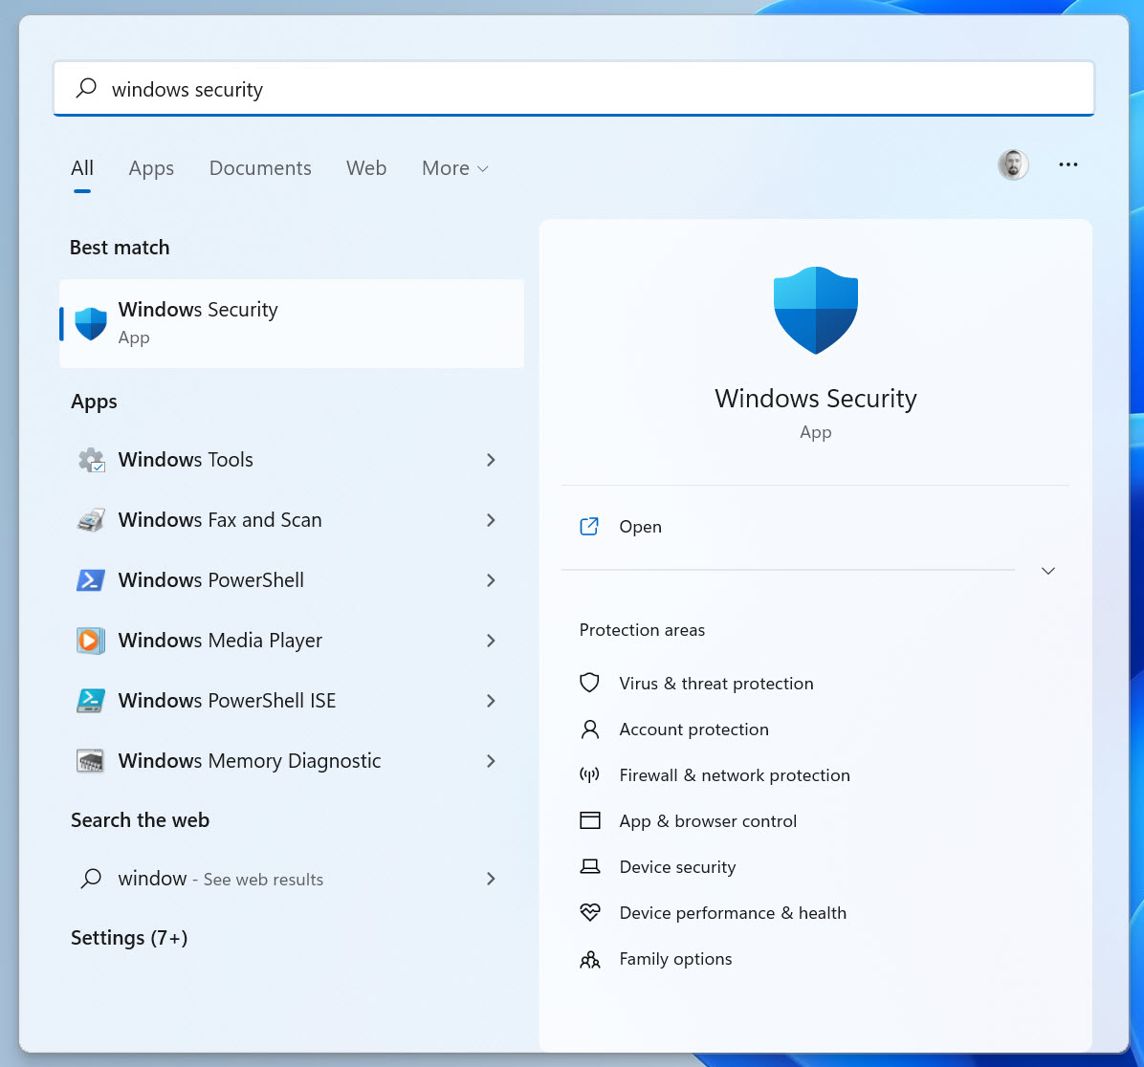Switch to the Documents filter tab
The width and height of the screenshot is (1144, 1067).
pos(260,168)
